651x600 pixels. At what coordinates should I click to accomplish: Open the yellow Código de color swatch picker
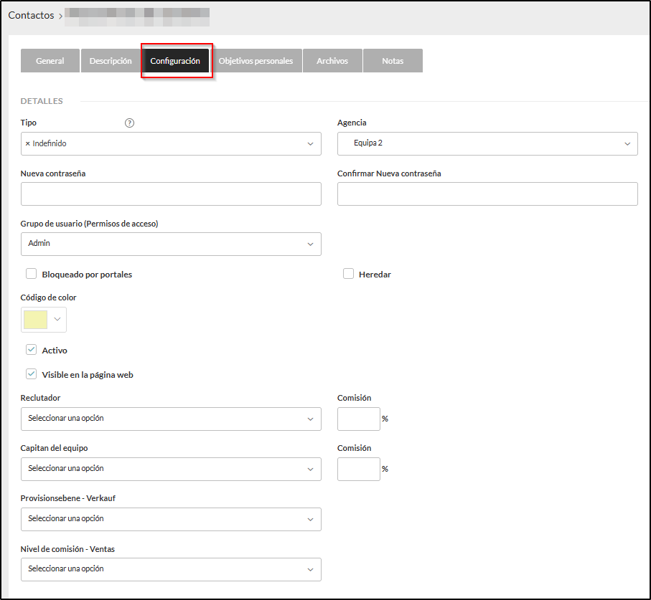pos(44,320)
